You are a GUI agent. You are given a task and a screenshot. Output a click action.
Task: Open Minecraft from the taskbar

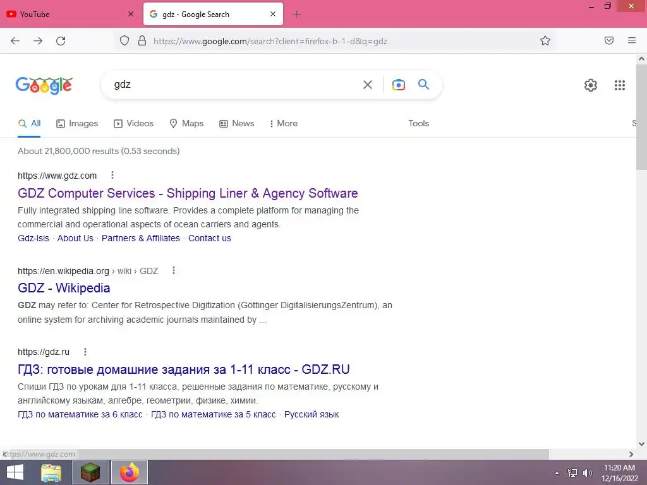point(90,472)
